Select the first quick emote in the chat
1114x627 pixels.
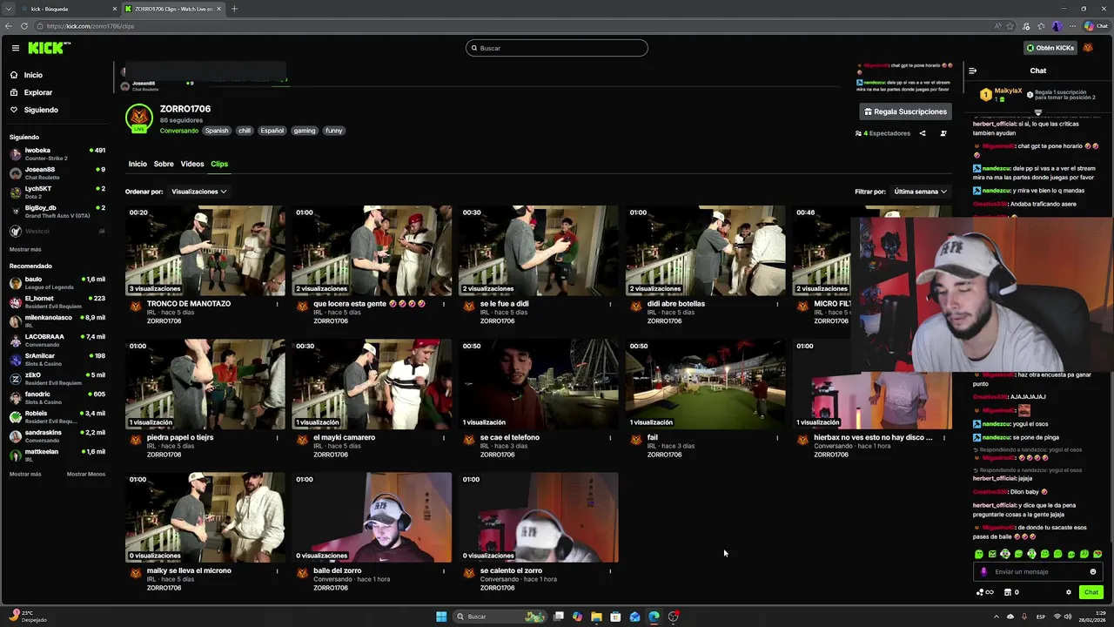point(979,554)
